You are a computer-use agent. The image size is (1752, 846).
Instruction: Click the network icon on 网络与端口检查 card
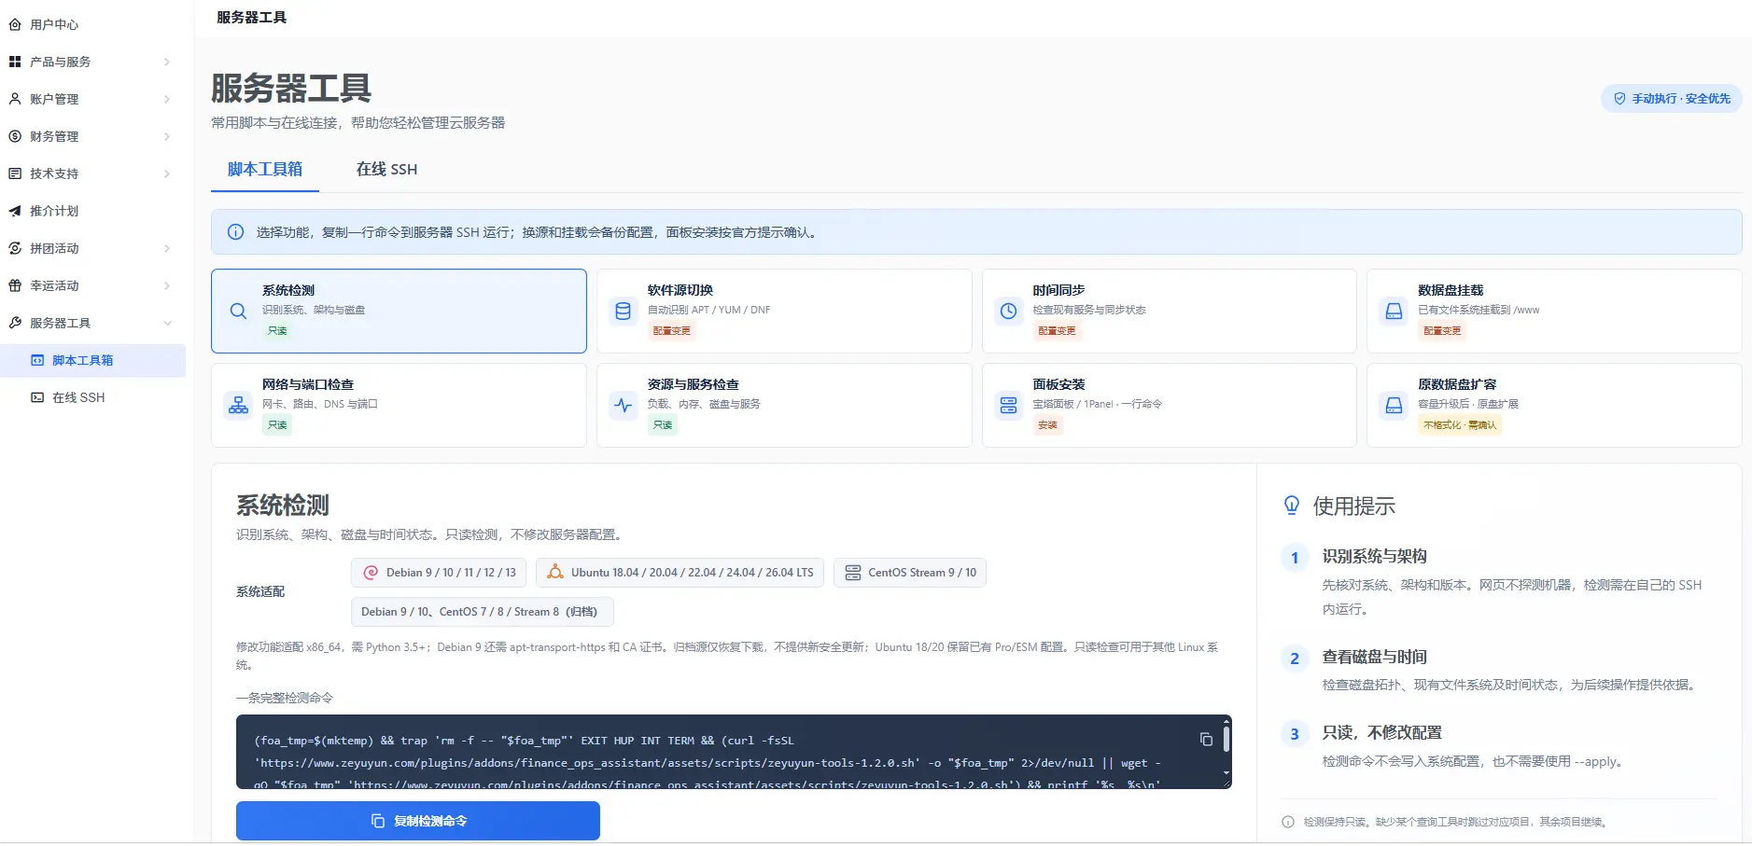click(238, 405)
